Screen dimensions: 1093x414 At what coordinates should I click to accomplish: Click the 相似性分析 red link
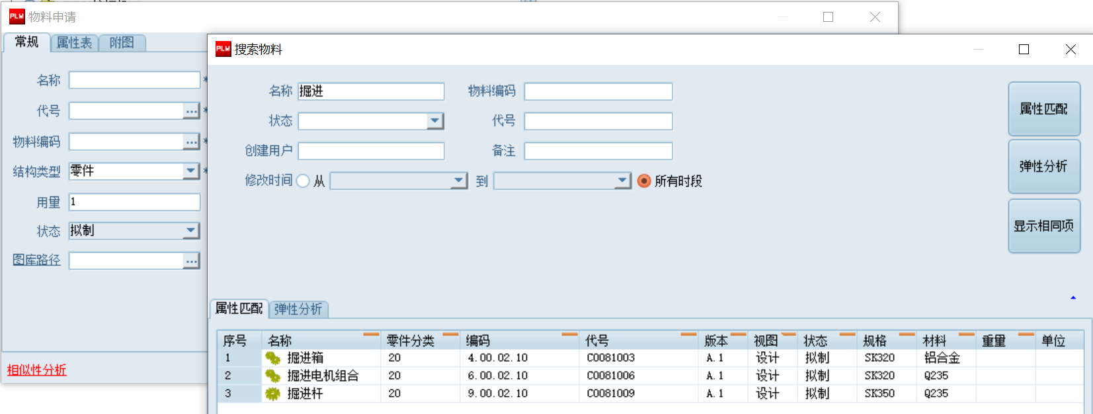click(x=37, y=370)
